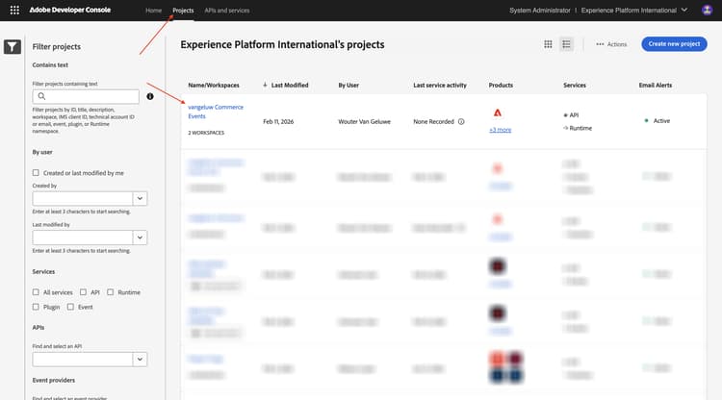Click info icon next to None Recorded
Screen dimensions: 722x400
coord(461,122)
